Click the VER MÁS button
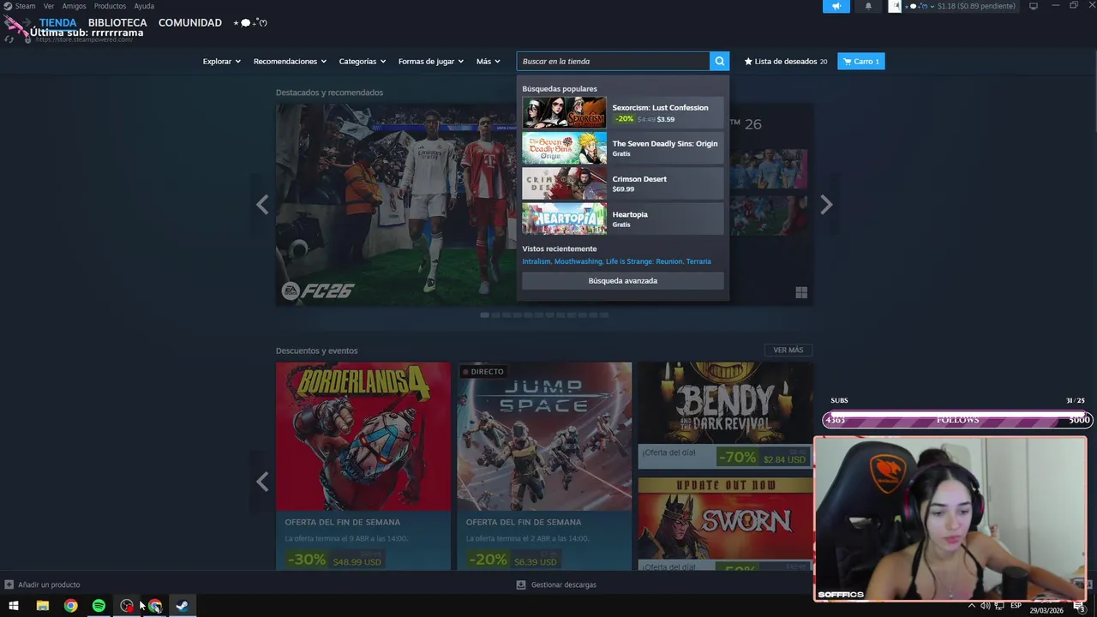This screenshot has width=1097, height=617. [x=788, y=350]
